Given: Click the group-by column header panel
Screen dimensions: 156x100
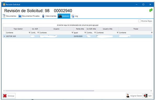Looking at the screenshot, I should click(x=78, y=25).
